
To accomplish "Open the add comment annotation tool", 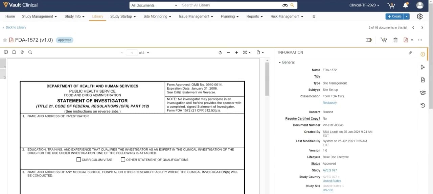I will click(6, 52).
